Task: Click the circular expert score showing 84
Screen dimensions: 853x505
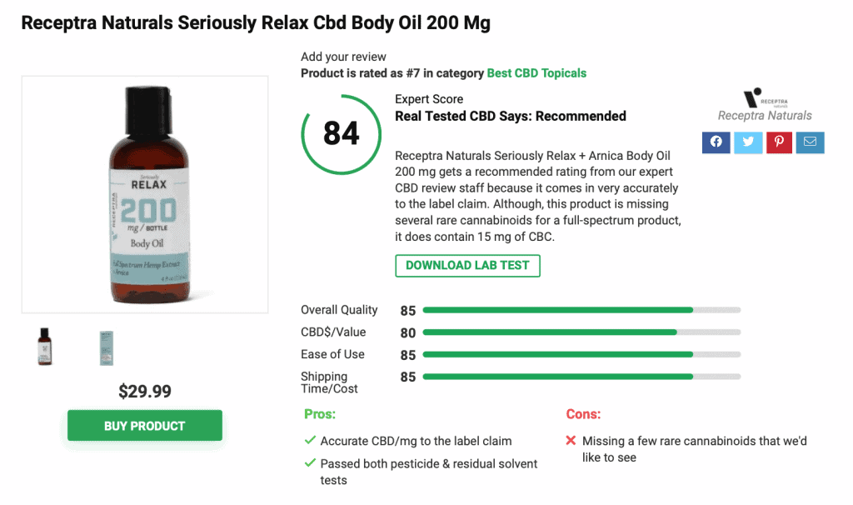Action: [341, 134]
